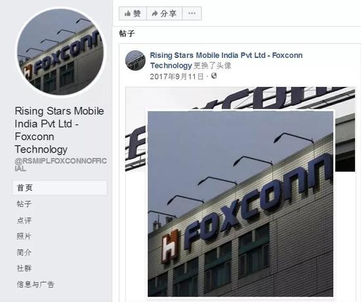Open the three-dots more options menu
The image size is (361, 302).
pyautogui.click(x=192, y=14)
